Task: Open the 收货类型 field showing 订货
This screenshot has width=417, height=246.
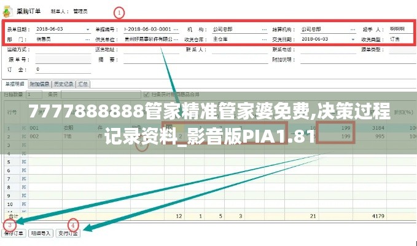Action: pos(402,39)
